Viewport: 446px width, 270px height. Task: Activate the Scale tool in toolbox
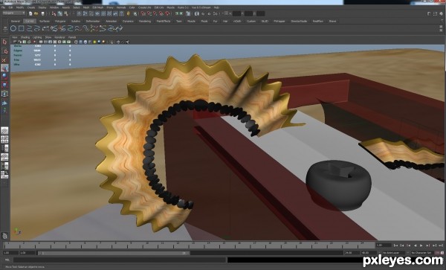(4, 85)
